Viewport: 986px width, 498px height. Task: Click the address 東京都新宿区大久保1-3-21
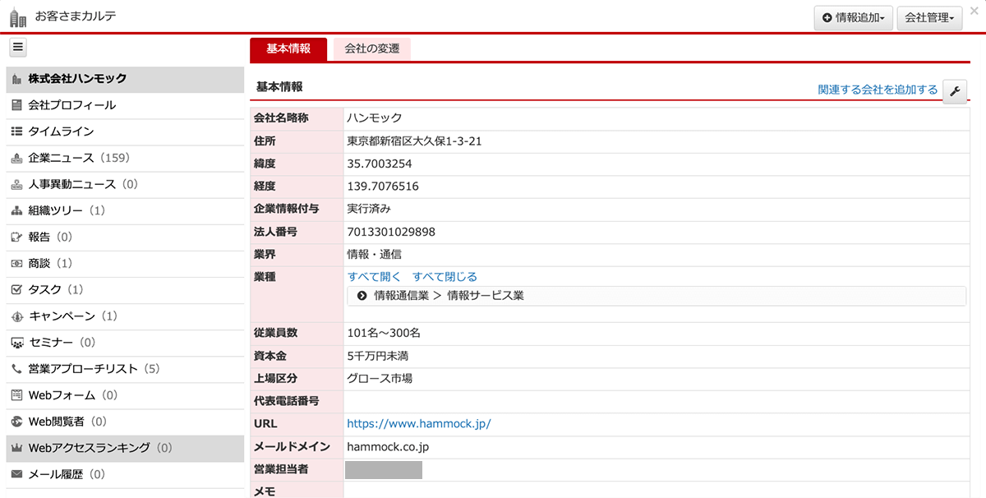click(414, 141)
